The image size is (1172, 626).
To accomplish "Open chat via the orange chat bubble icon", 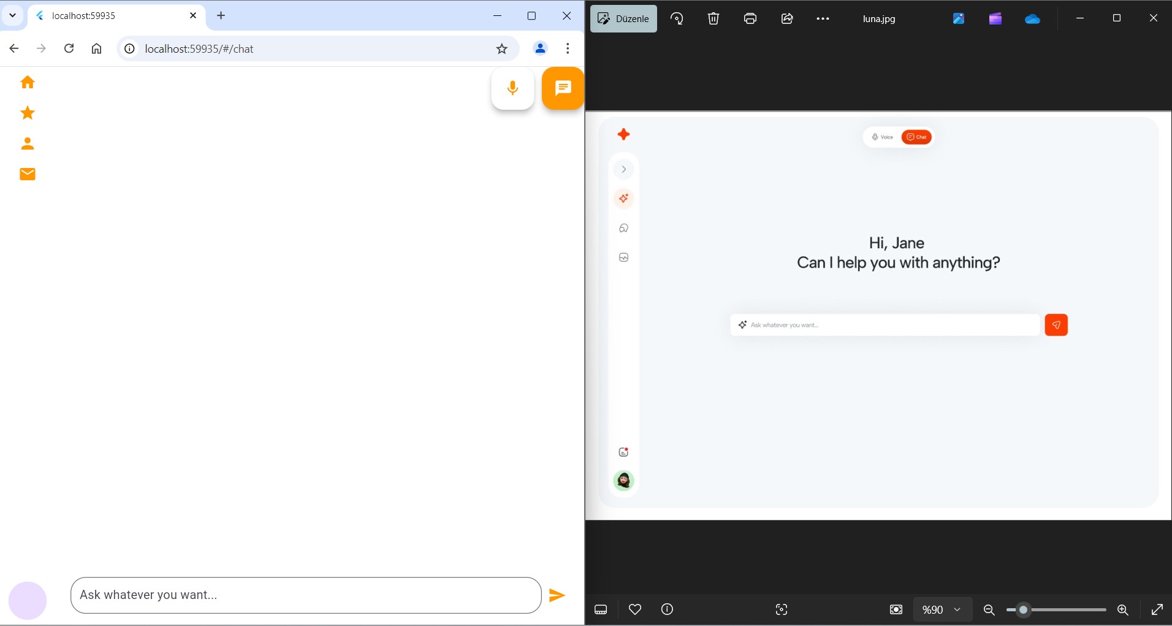I will 562,88.
